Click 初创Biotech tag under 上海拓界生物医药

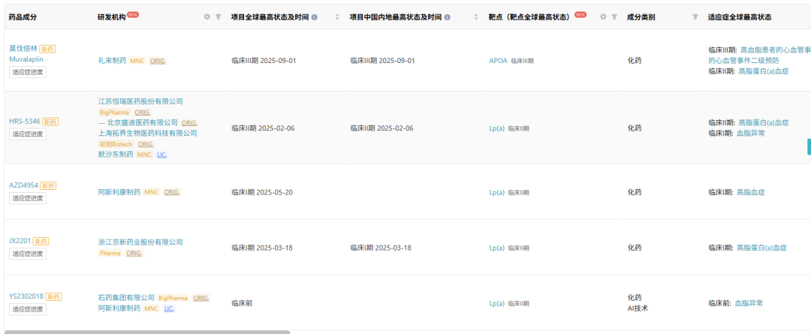(116, 144)
